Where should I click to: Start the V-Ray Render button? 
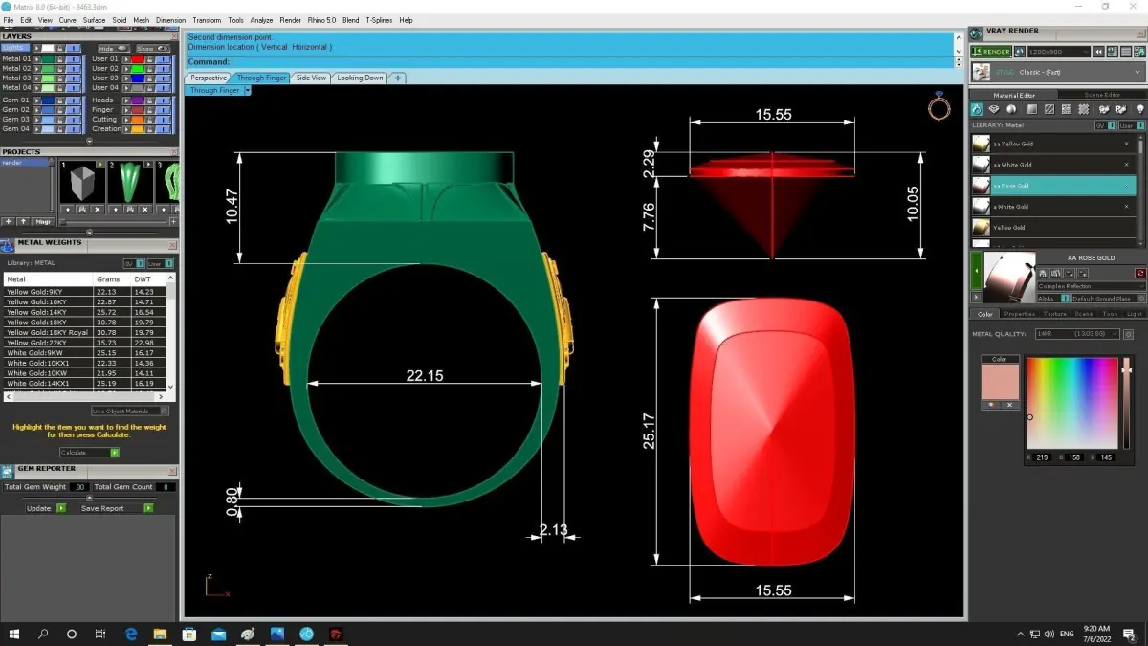pyautogui.click(x=991, y=52)
